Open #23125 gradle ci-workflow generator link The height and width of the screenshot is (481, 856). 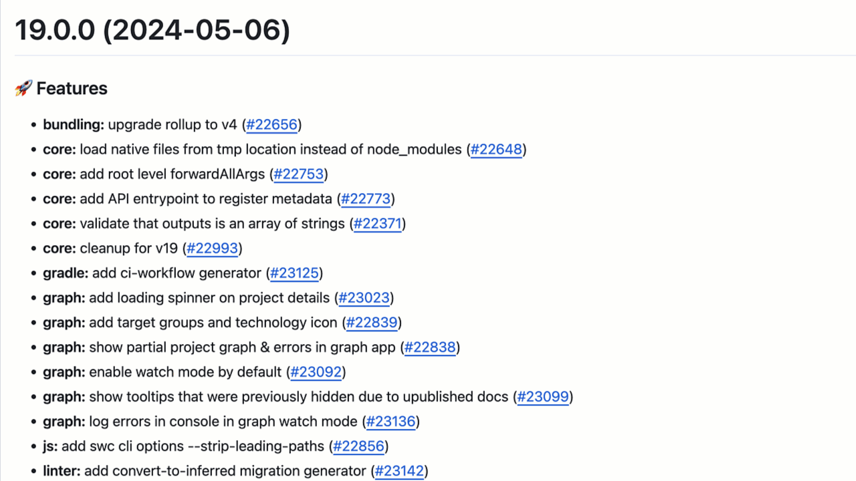click(x=294, y=273)
